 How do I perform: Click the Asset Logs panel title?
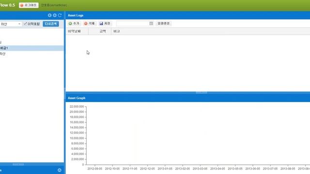click(x=76, y=15)
